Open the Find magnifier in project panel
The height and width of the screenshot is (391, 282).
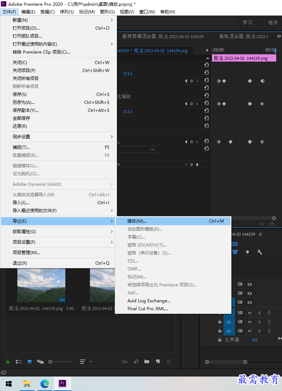136,362
